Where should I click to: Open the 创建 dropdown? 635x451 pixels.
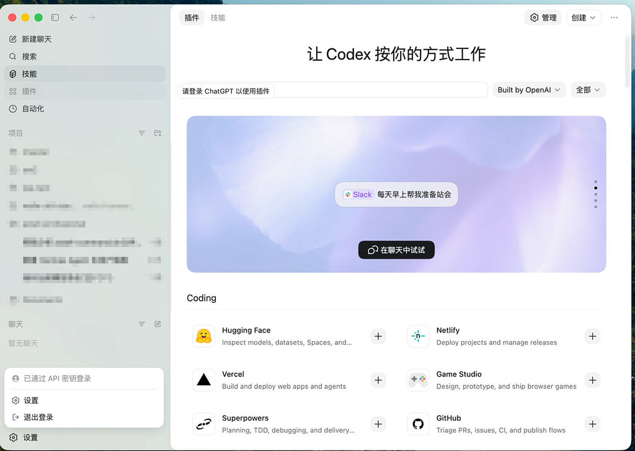coord(584,18)
